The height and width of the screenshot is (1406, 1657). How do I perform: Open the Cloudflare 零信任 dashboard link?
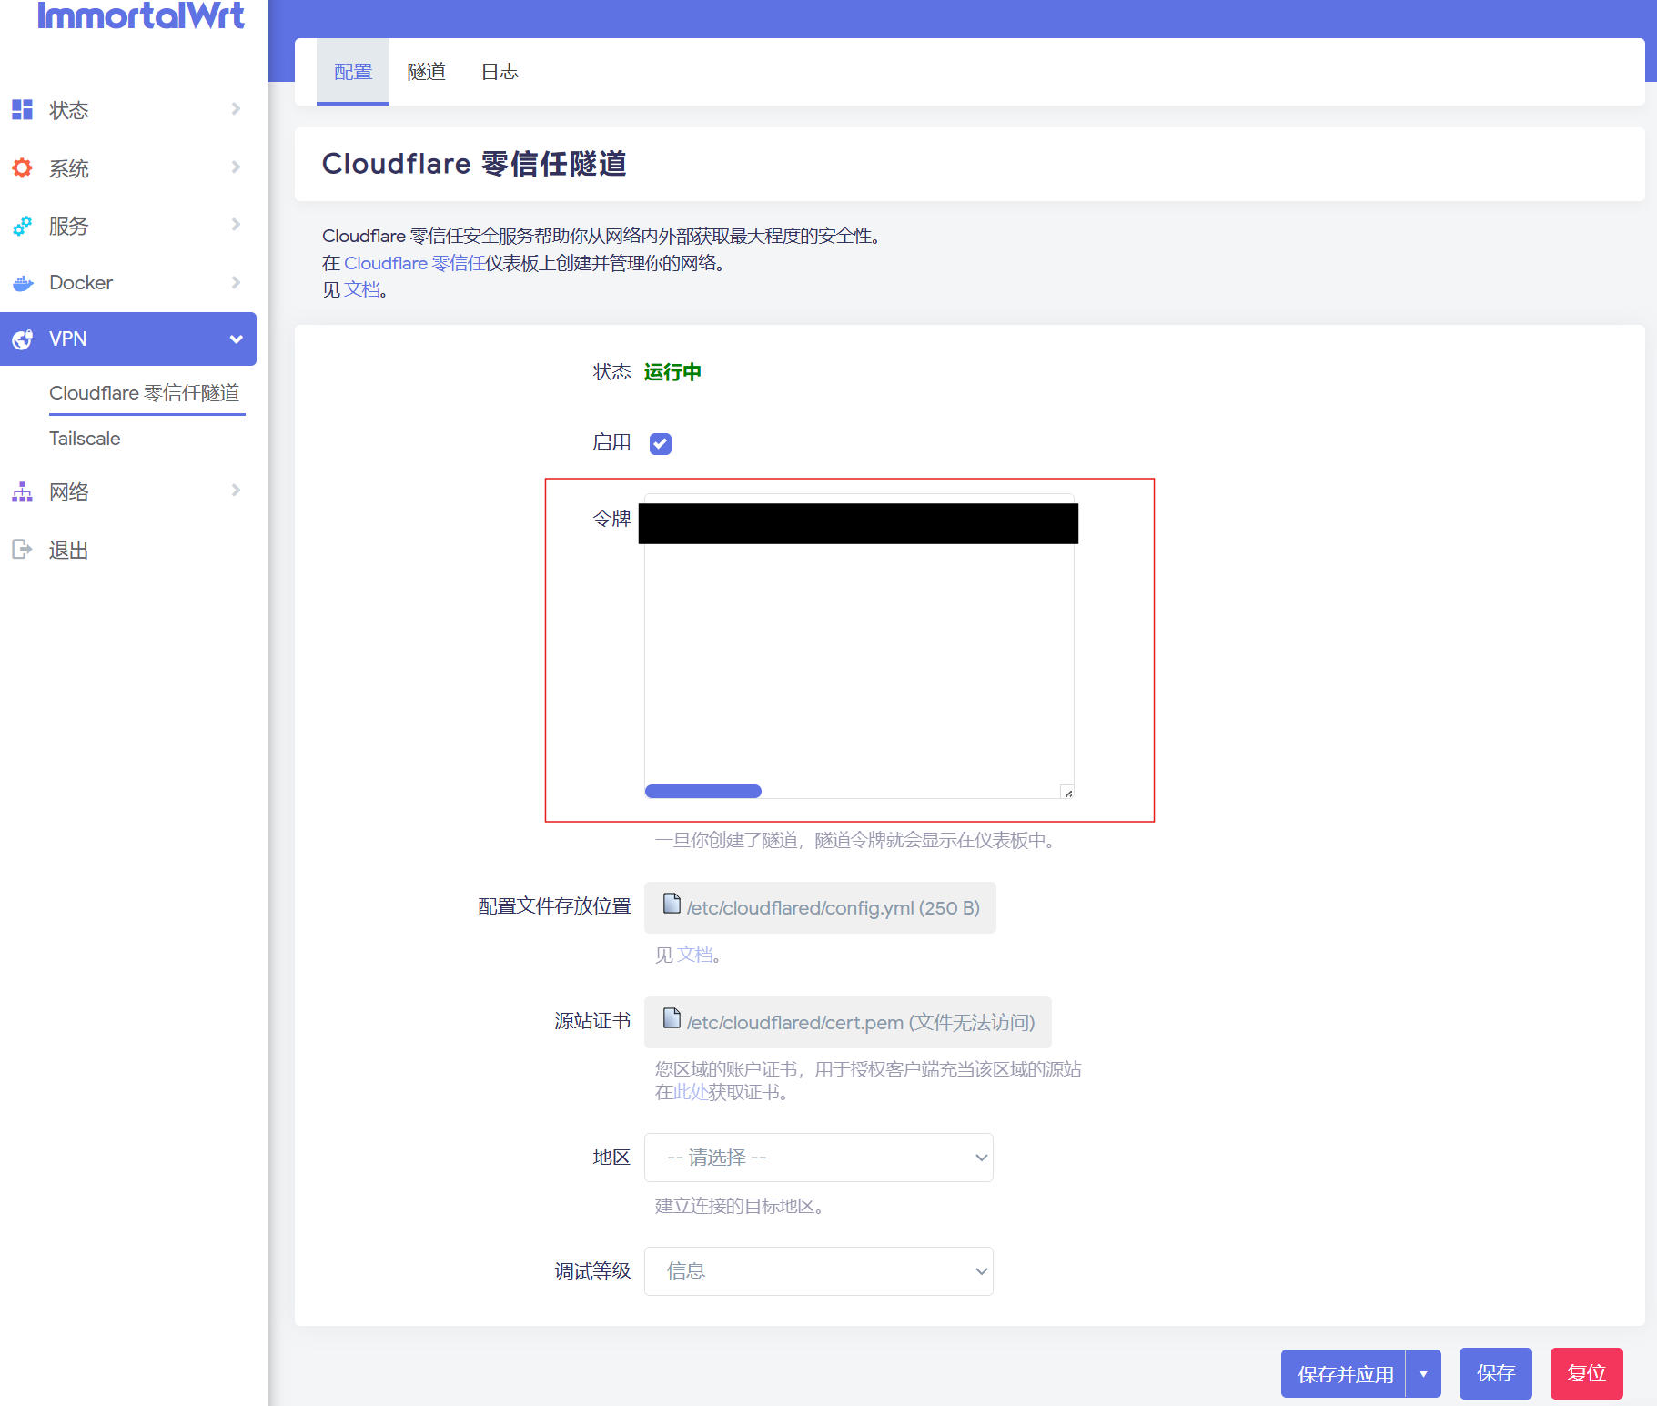point(414,263)
